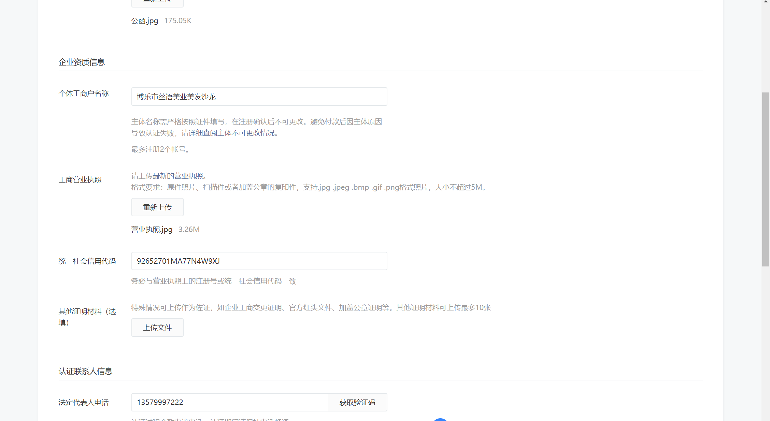This screenshot has width=770, height=421.
Task: Click the scrollbar track below the thumb
Action: [x=766, y=341]
